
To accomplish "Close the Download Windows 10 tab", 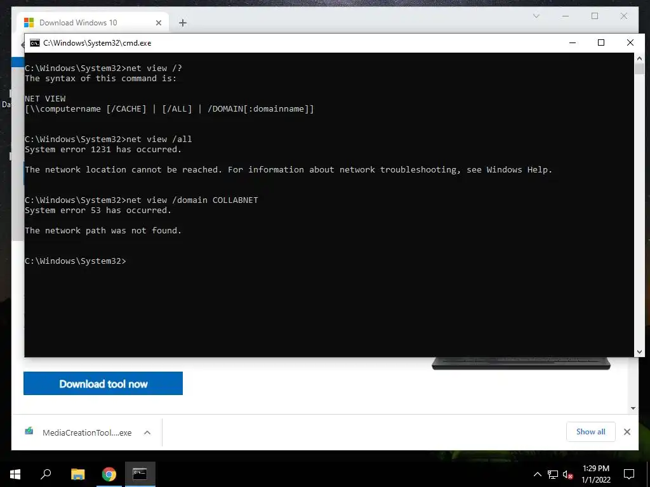I will tap(158, 23).
